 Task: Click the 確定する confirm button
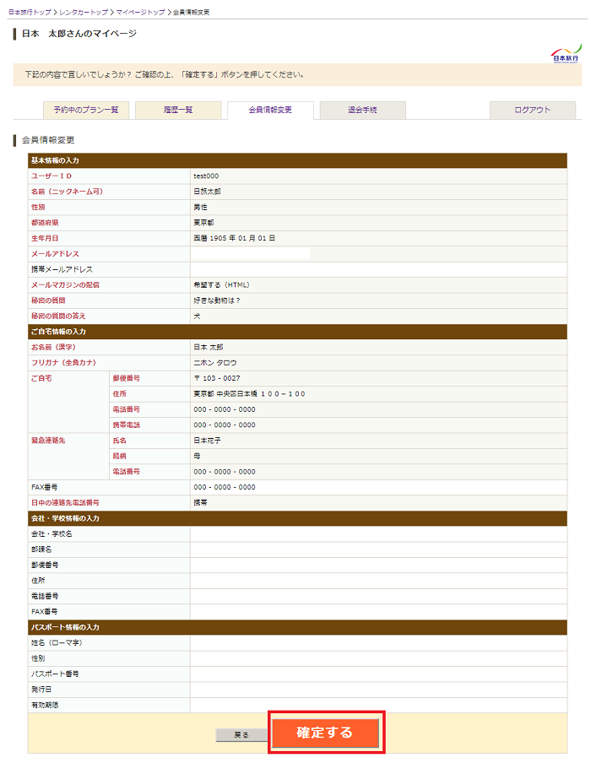[325, 732]
